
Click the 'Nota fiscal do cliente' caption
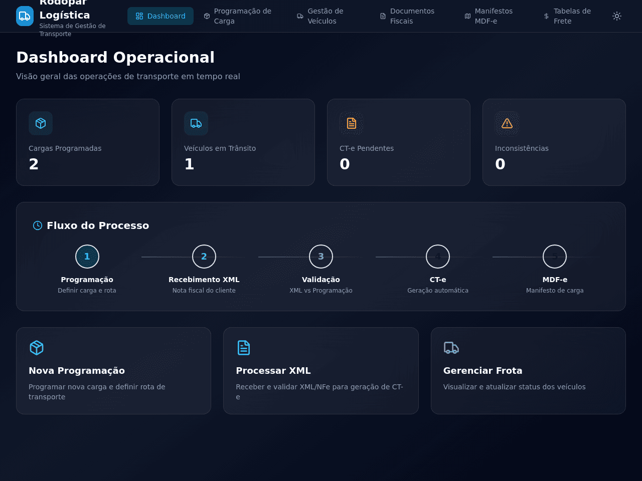point(204,291)
